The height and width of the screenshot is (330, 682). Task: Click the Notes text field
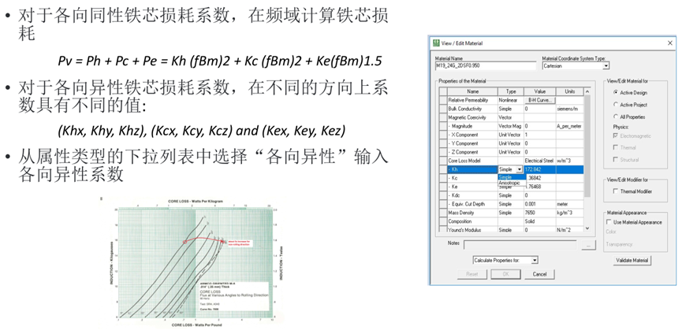[520, 245]
